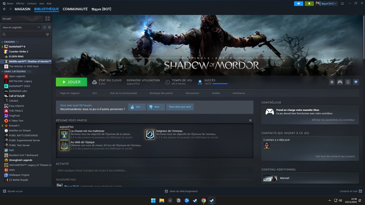Open controller configuration gamepad icon
The image size is (365, 205).
pyautogui.click(x=340, y=82)
